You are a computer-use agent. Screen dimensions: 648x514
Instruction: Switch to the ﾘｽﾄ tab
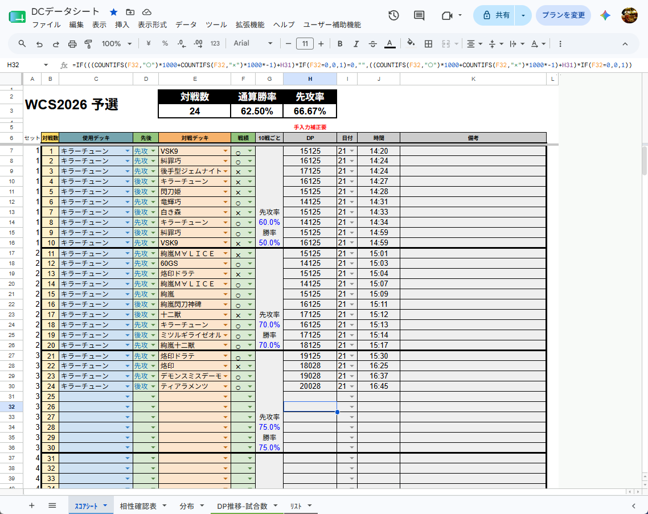296,506
